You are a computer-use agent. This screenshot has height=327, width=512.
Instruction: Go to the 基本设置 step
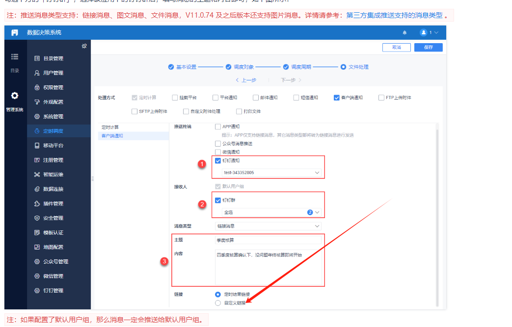(x=183, y=67)
